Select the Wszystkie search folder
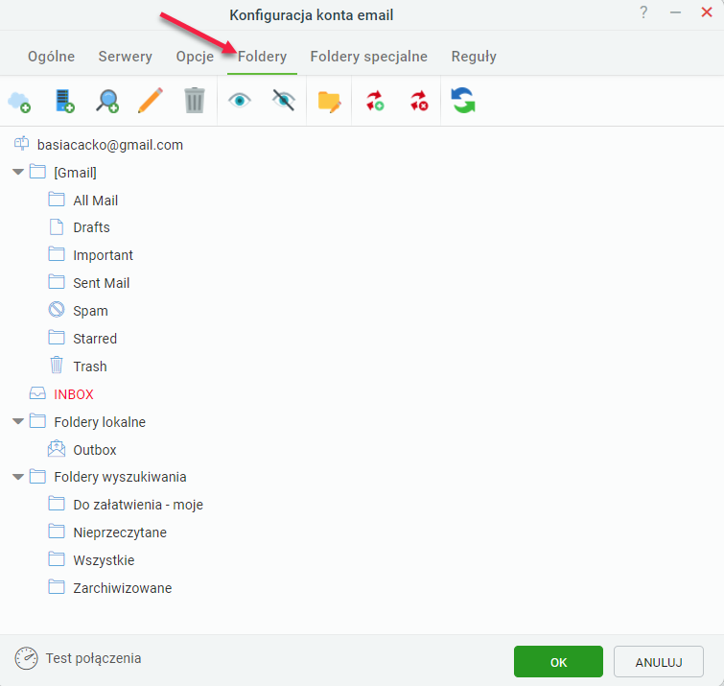This screenshot has height=686, width=724. coord(104,560)
